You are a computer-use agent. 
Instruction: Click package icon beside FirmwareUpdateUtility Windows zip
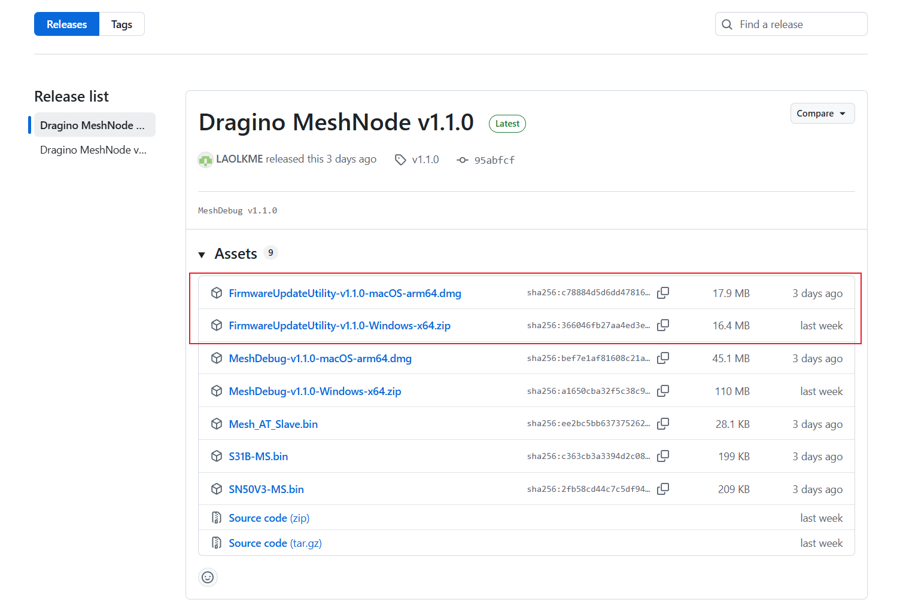(x=217, y=325)
